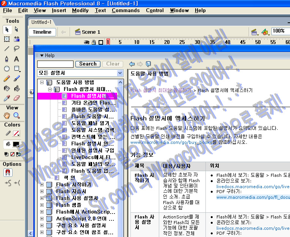Collapse the 도움말 사용 방법 tree node

click(42, 82)
